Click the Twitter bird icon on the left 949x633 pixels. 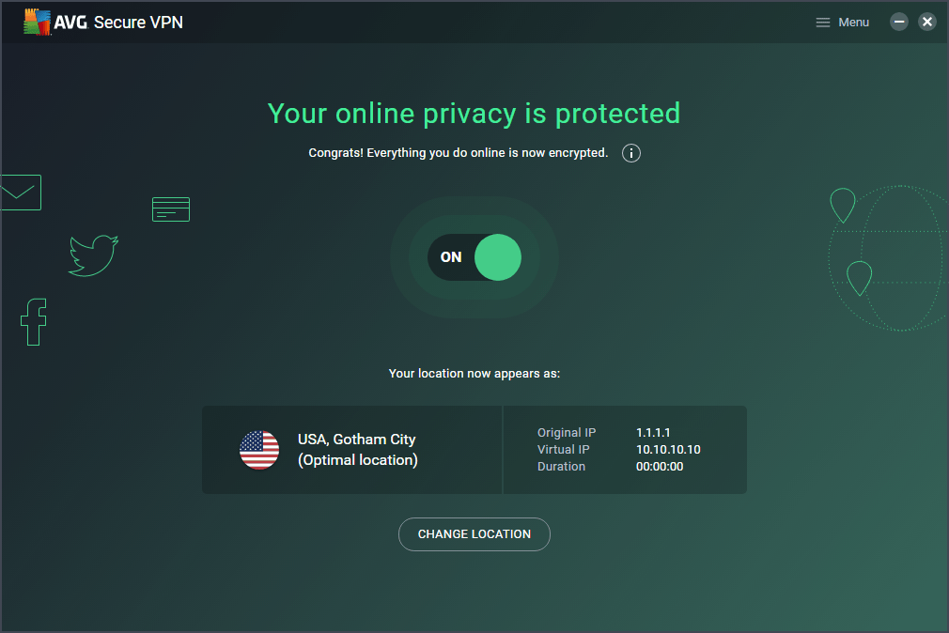92,255
